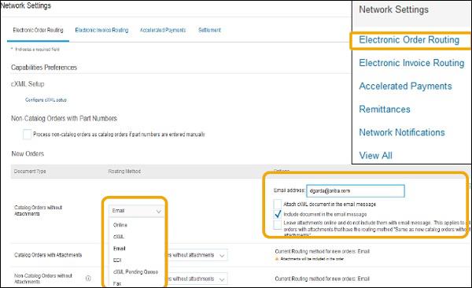This screenshot has height=288, width=472.
Task: Select Network Notifications menu link
Action: point(402,132)
